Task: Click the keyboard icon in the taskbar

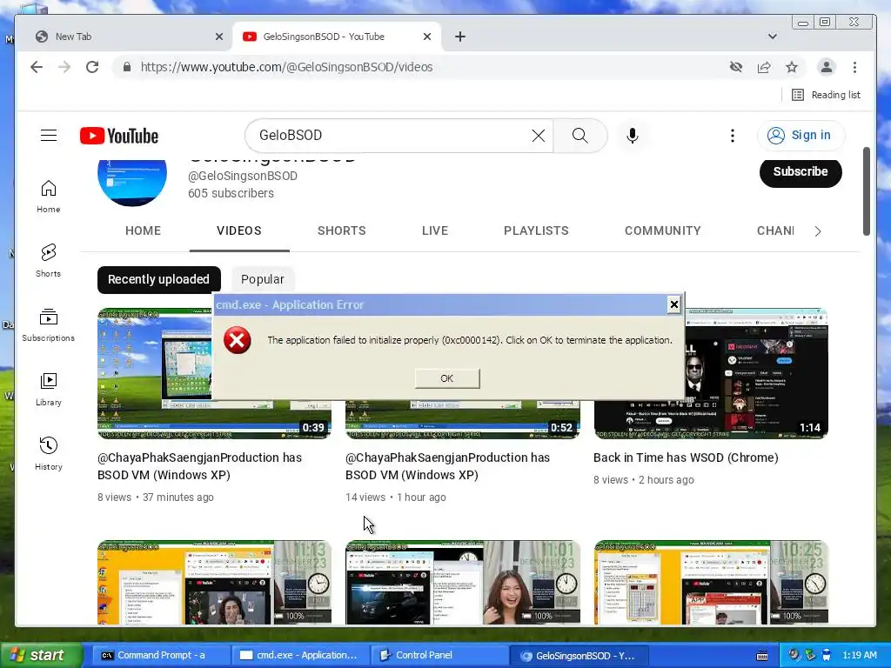Action: pyautogui.click(x=762, y=656)
